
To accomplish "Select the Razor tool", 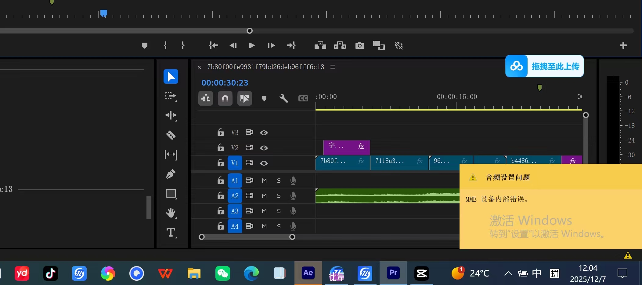I will [171, 135].
